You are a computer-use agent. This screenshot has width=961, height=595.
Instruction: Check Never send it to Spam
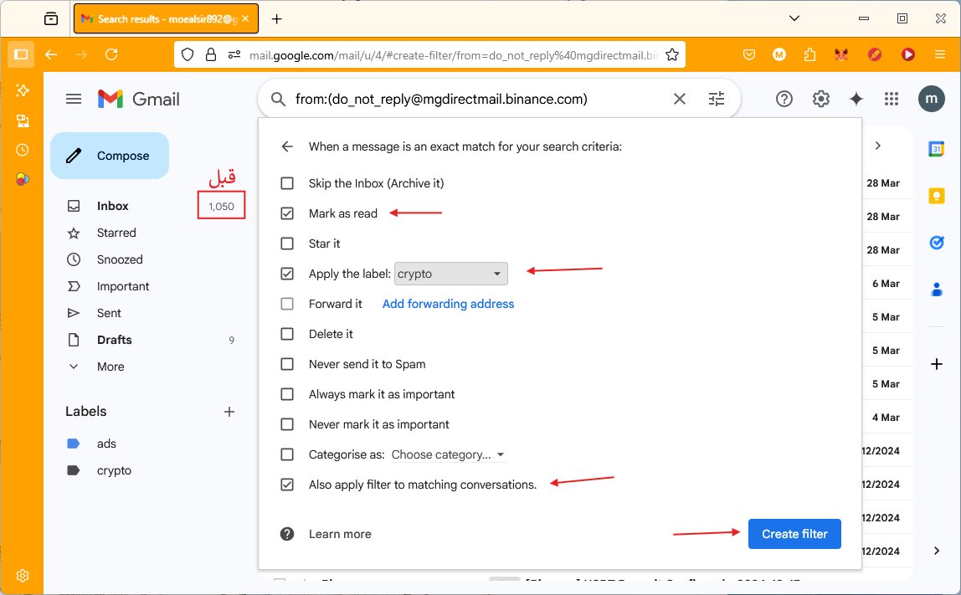click(287, 364)
